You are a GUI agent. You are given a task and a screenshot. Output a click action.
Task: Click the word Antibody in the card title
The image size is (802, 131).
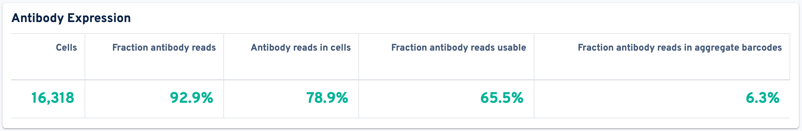click(x=37, y=18)
